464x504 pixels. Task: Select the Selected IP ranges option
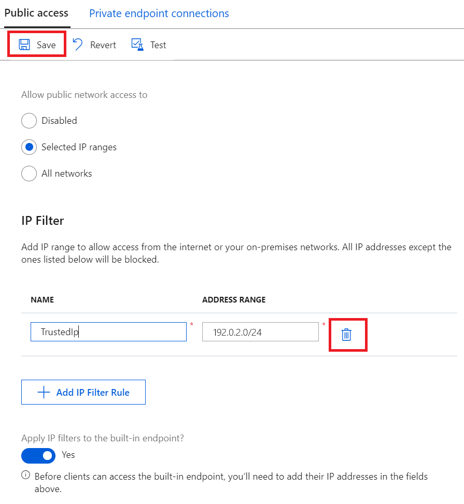29,147
